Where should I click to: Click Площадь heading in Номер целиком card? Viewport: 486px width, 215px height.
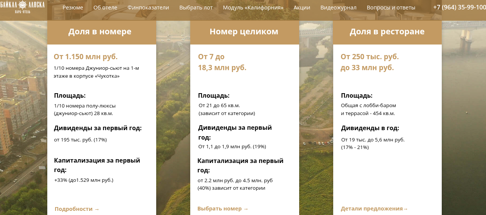click(214, 95)
